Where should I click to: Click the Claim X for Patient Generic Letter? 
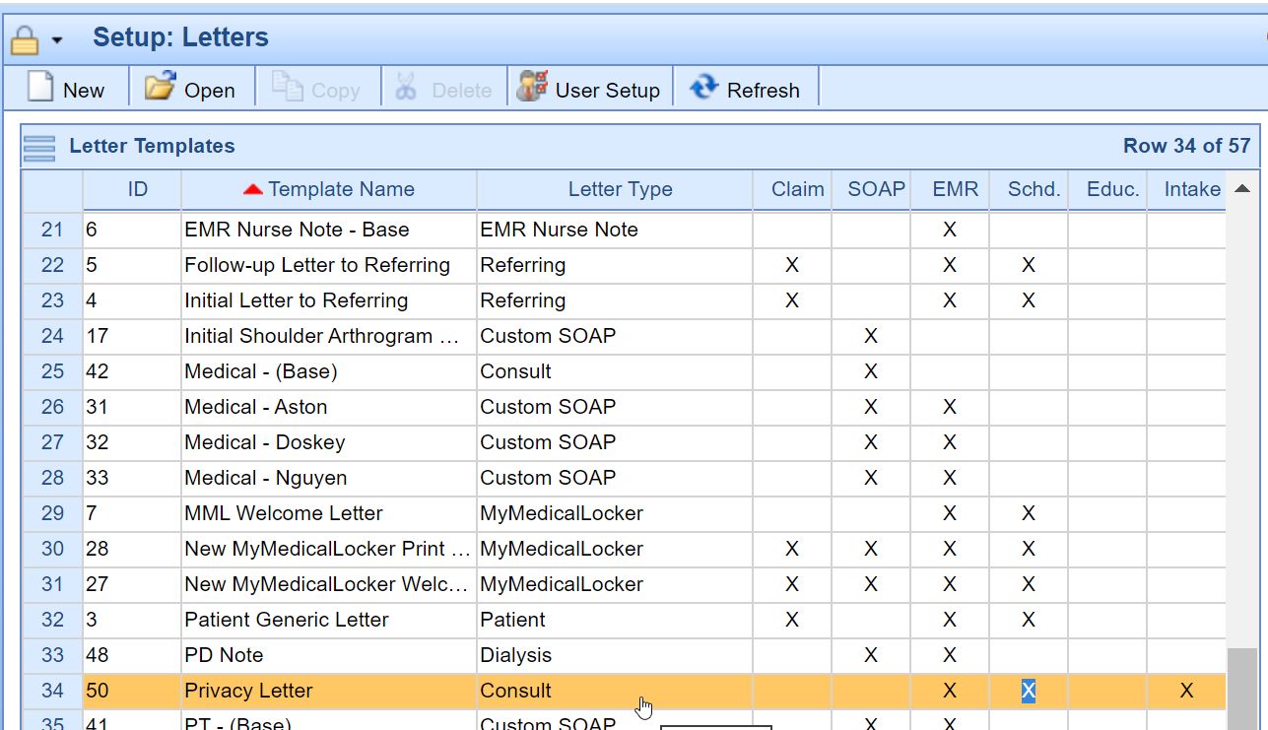click(x=792, y=620)
